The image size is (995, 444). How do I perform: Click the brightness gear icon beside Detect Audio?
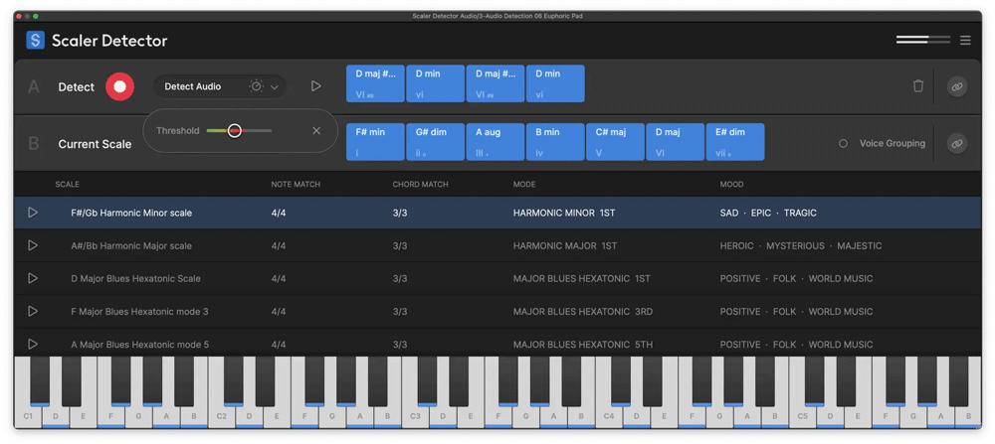256,86
